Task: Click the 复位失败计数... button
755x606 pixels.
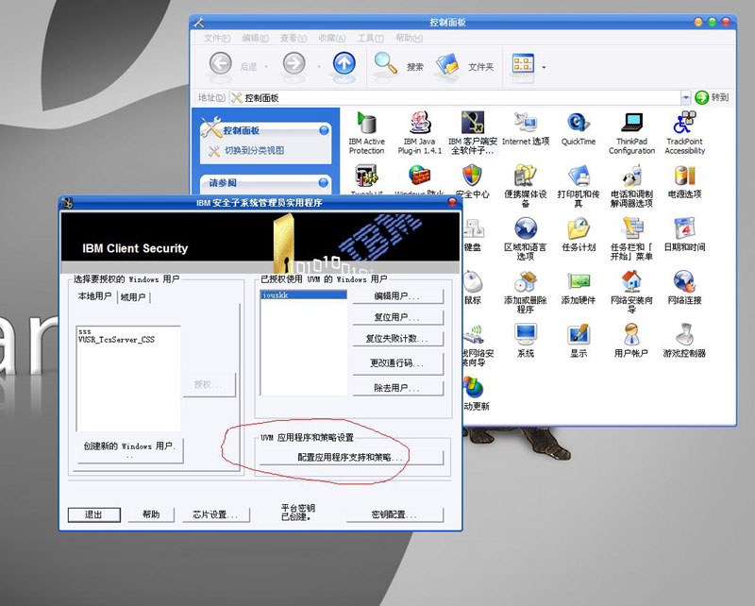Action: pos(397,339)
